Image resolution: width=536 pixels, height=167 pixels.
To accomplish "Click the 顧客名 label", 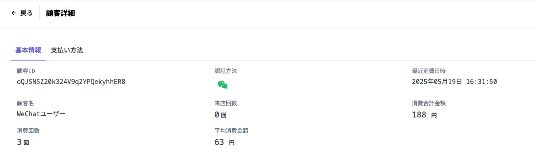I will pos(25,103).
